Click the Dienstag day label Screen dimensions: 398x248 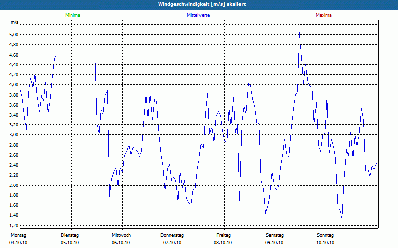[70, 235]
